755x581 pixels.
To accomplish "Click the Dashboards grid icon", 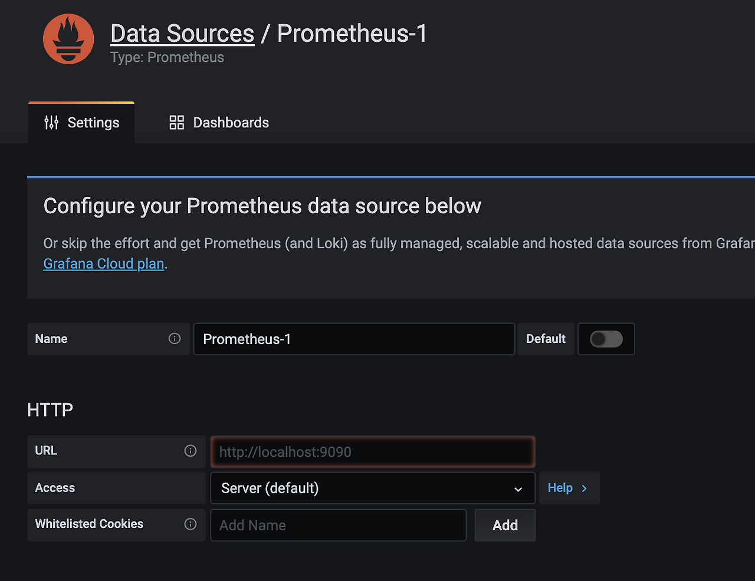I will coord(177,123).
